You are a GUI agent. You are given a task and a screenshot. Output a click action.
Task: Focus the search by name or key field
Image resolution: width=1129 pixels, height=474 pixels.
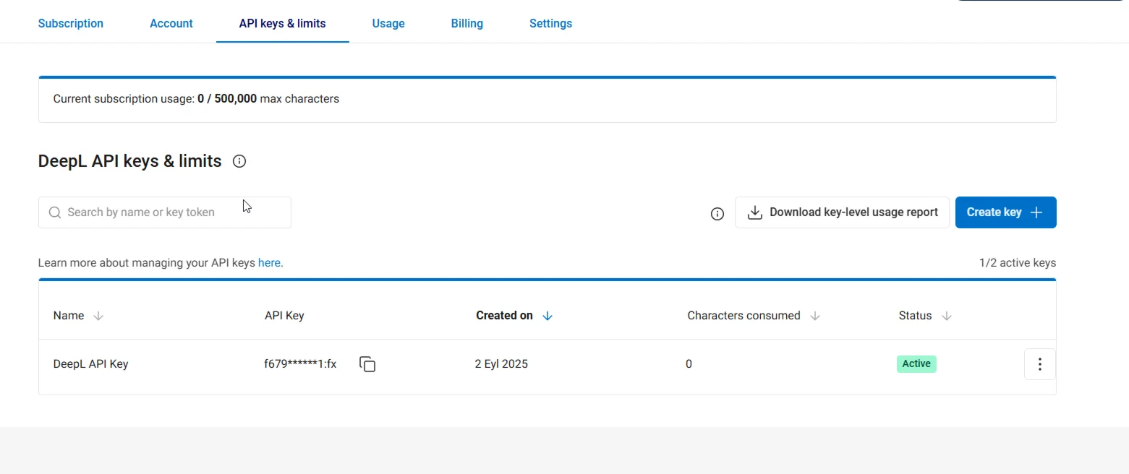click(x=174, y=212)
